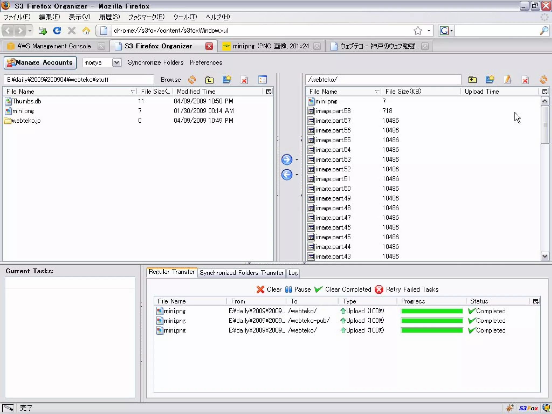Viewport: 552px width, 414px height.
Task: Click the browser home icon
Action: (86, 30)
